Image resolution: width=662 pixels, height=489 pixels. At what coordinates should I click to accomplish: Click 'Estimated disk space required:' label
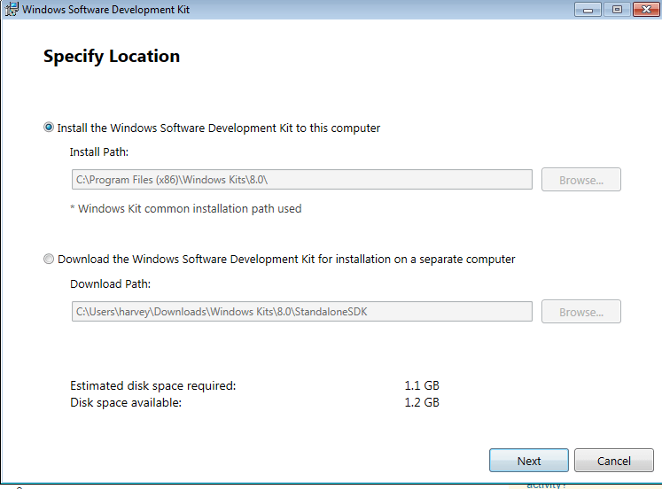(152, 385)
